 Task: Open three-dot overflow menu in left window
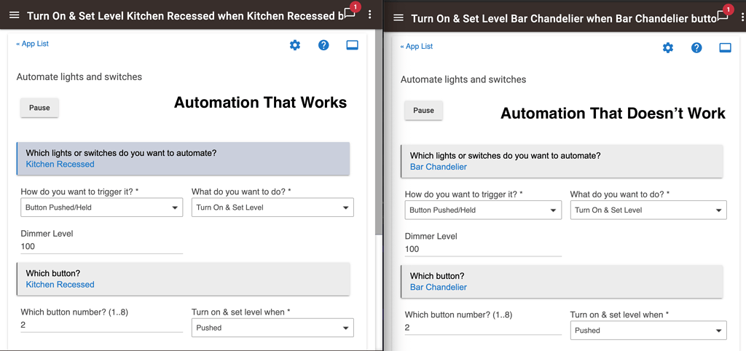coord(370,15)
